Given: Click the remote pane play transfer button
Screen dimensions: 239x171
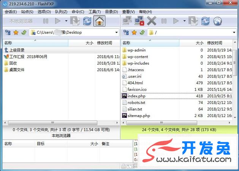Looking at the screenshot, I should pyautogui.click(x=176, y=21).
